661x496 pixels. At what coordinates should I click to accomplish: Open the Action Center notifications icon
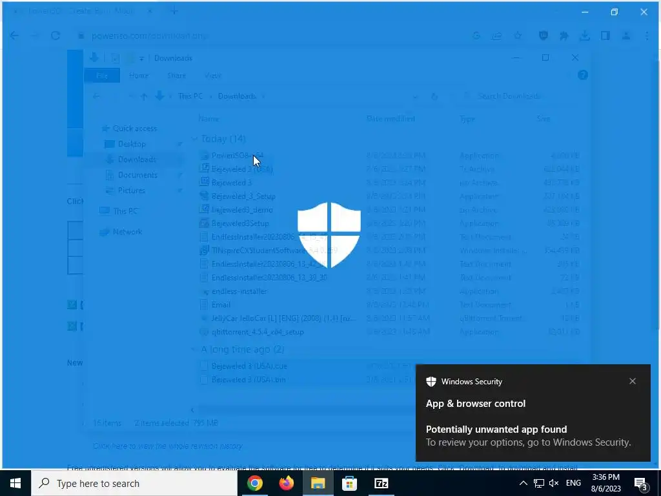[641, 484]
